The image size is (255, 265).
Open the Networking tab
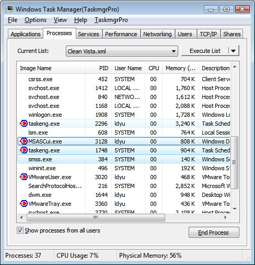pos(157,34)
